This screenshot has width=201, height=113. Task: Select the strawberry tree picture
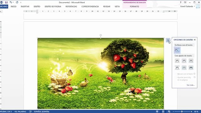coord(100,73)
